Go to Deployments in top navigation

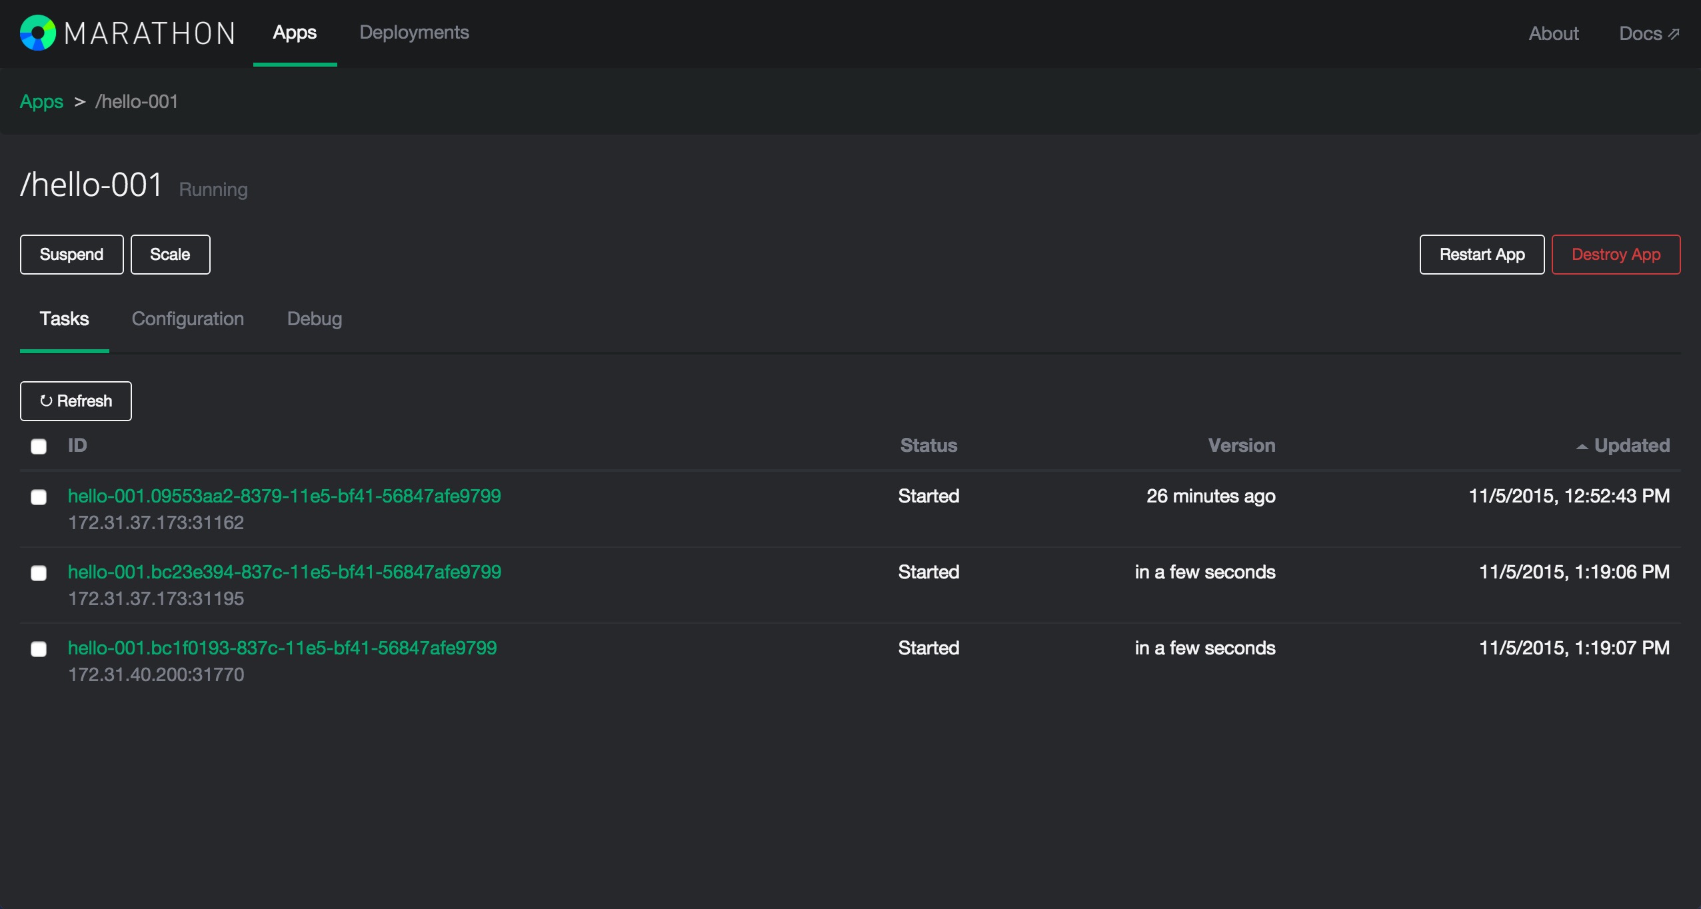[414, 33]
